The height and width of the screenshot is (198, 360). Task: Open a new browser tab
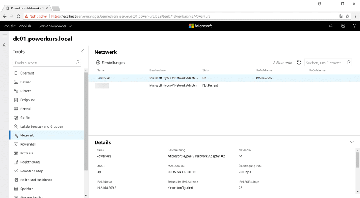56,9
